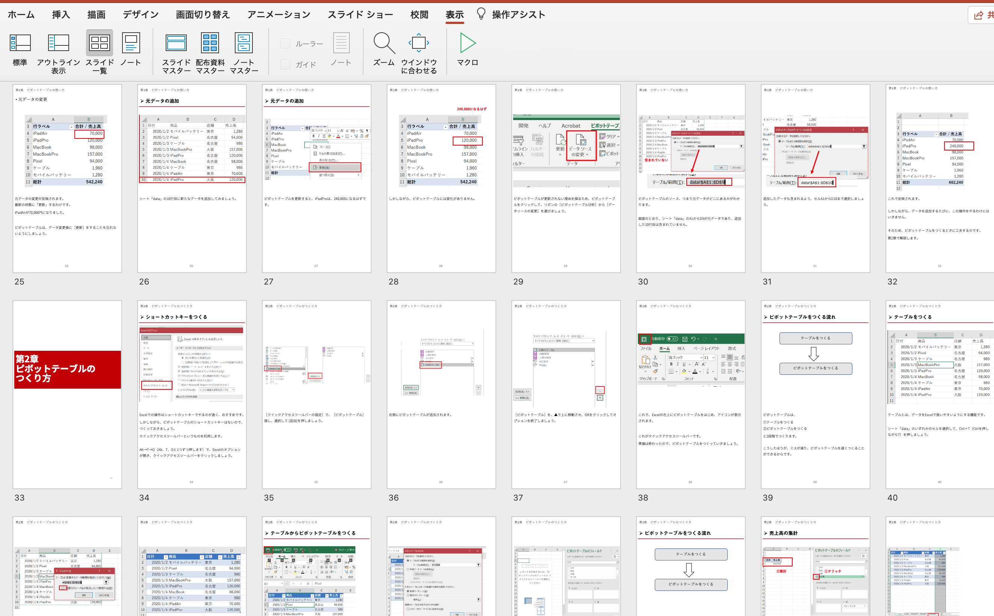Click the share button at top right
994x616 pixels.
[982, 15]
